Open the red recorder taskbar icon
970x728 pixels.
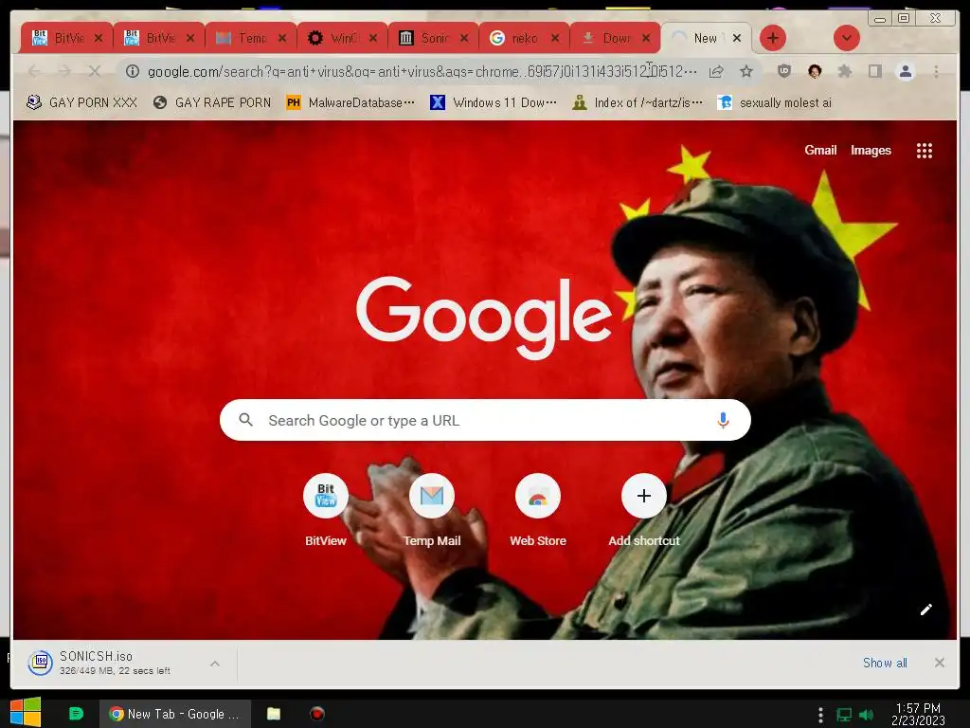pos(316,714)
